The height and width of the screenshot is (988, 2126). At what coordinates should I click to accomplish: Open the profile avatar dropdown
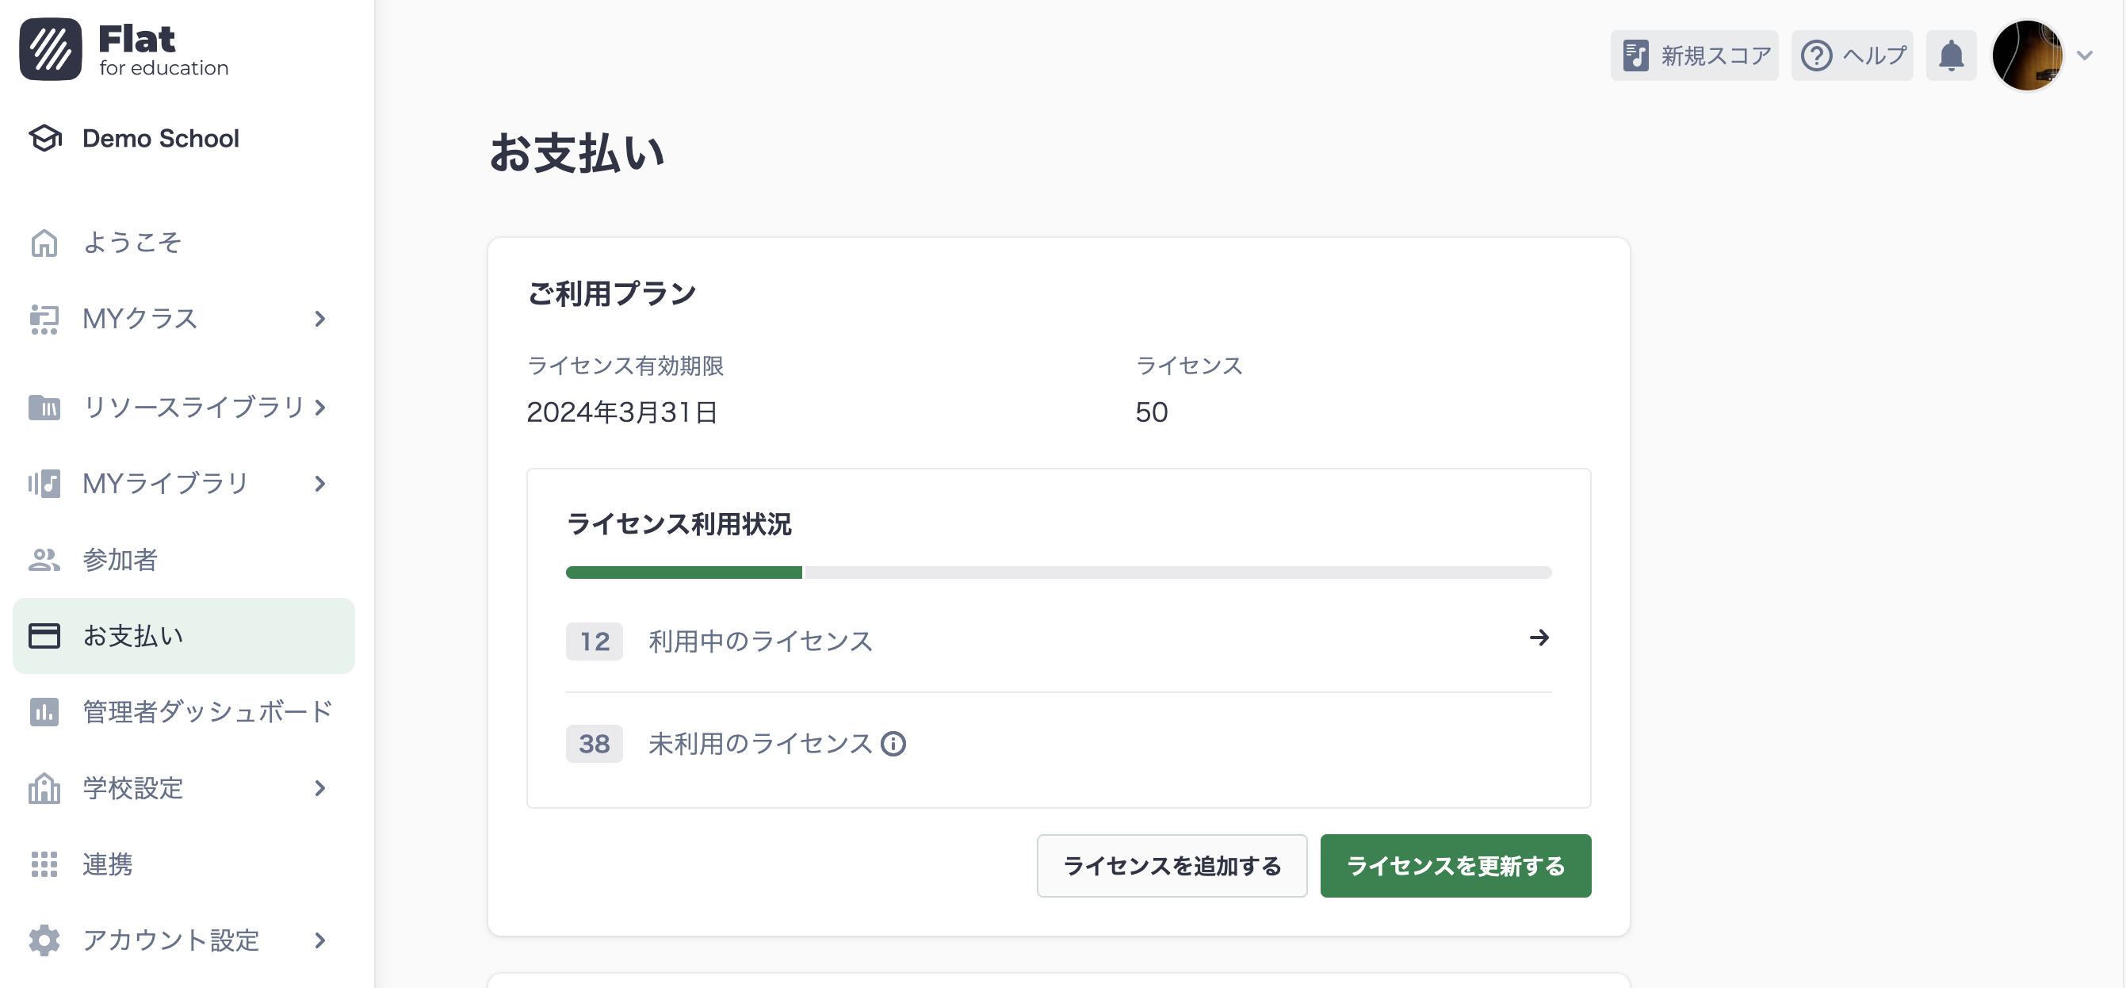2029,56
